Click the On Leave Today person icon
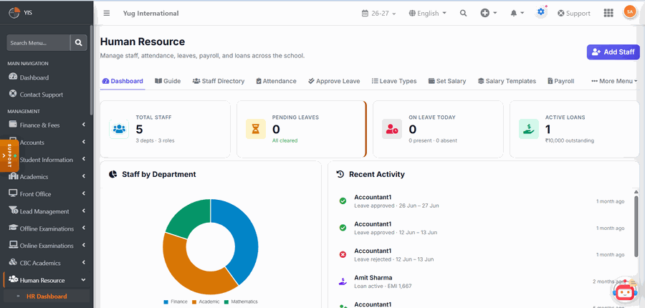645x308 pixels. [392, 129]
